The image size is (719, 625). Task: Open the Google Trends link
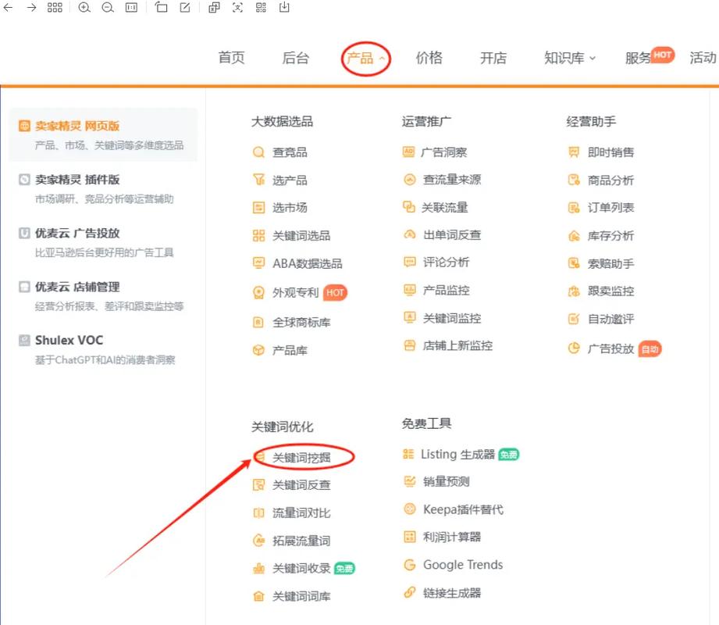point(462,565)
